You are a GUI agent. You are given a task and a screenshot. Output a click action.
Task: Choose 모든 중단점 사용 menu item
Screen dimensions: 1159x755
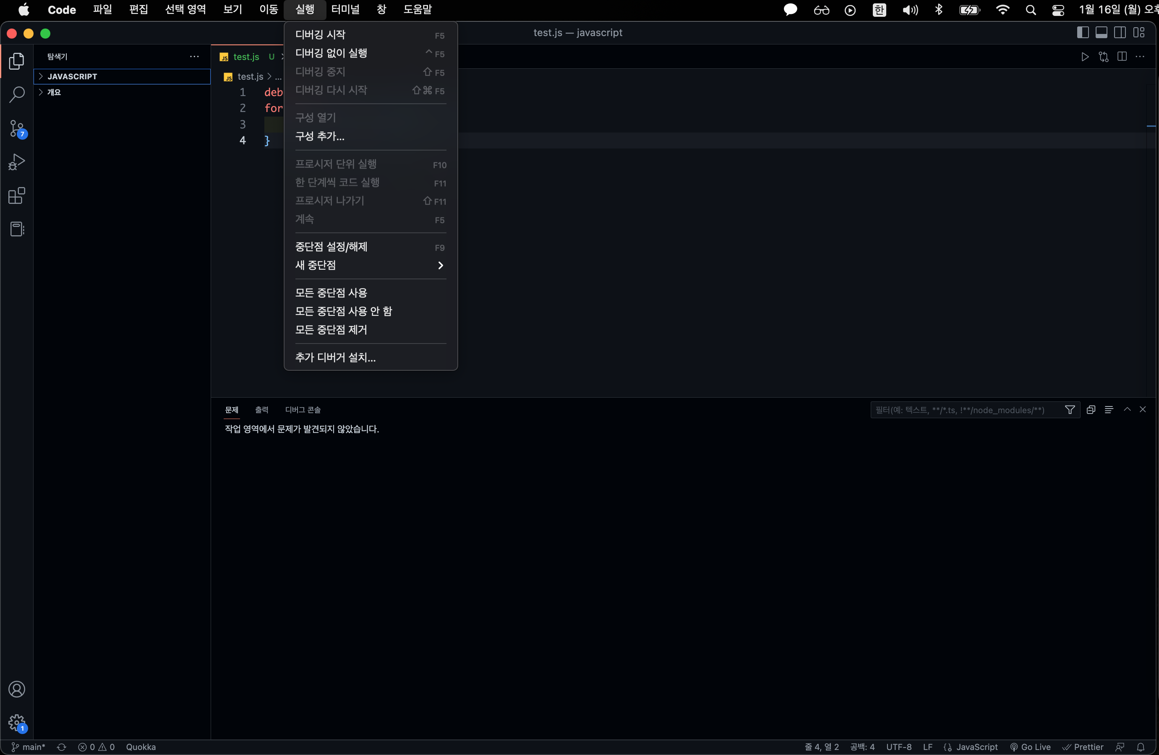tap(370, 292)
